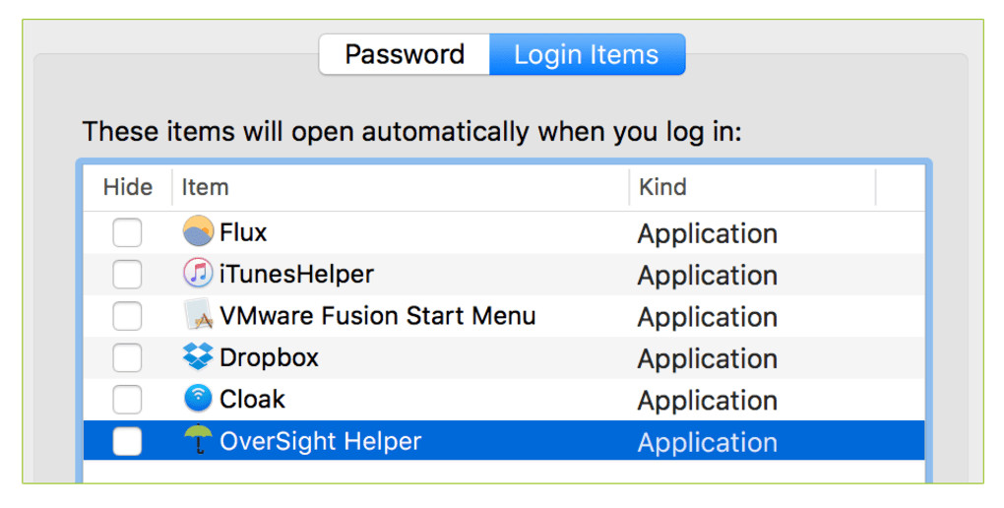The width and height of the screenshot is (1004, 508).
Task: Select the Dropbox login item name
Action: tap(269, 357)
